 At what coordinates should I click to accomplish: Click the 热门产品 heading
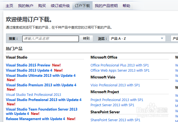[x=14, y=49]
